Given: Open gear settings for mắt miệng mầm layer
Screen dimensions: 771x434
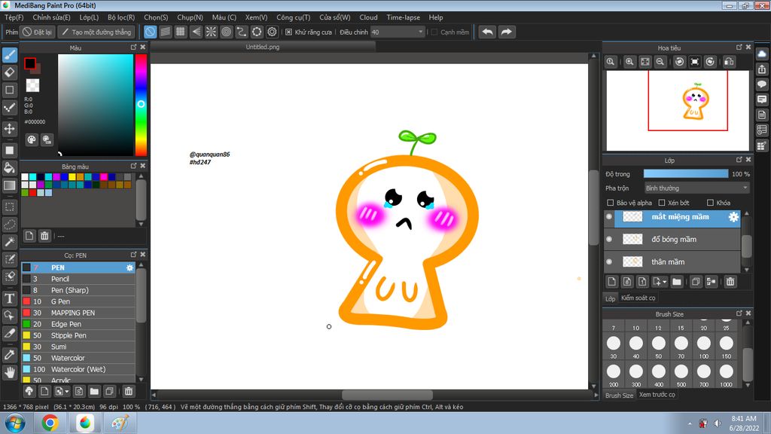Looking at the screenshot, I should [733, 217].
